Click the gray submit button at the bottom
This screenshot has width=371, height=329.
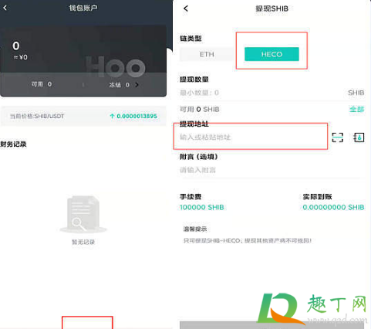tap(272, 325)
